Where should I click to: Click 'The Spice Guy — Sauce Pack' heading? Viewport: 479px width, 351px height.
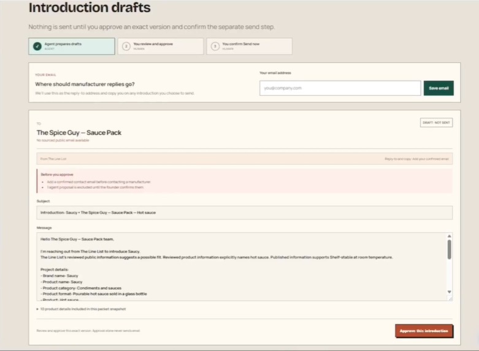(x=79, y=133)
